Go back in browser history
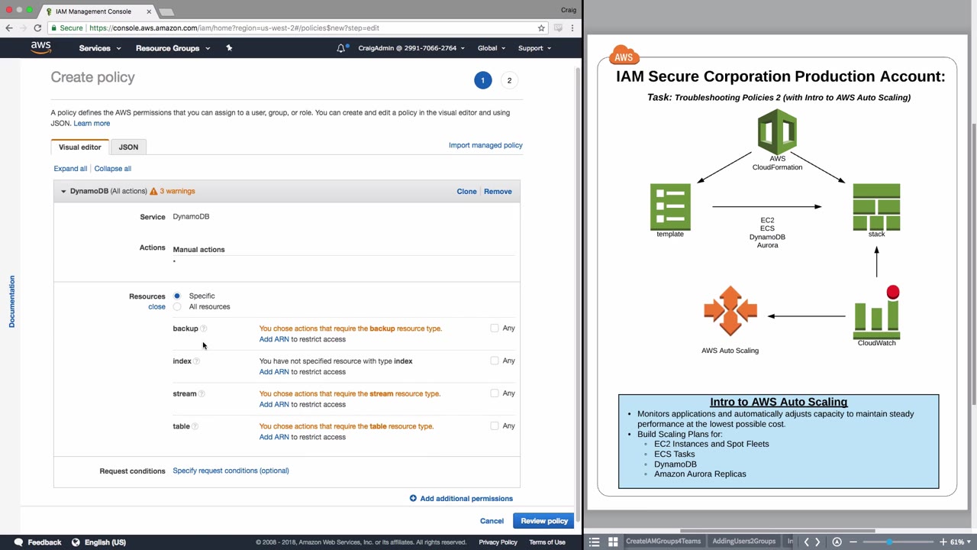This screenshot has width=977, height=550. pyautogui.click(x=9, y=28)
